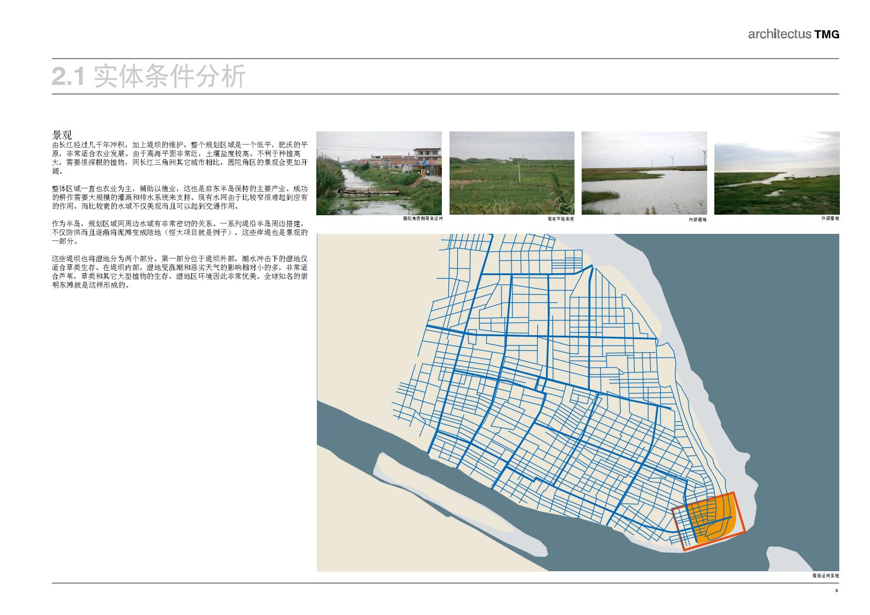
Task: Open the canal and houses photo
Action: (379, 173)
